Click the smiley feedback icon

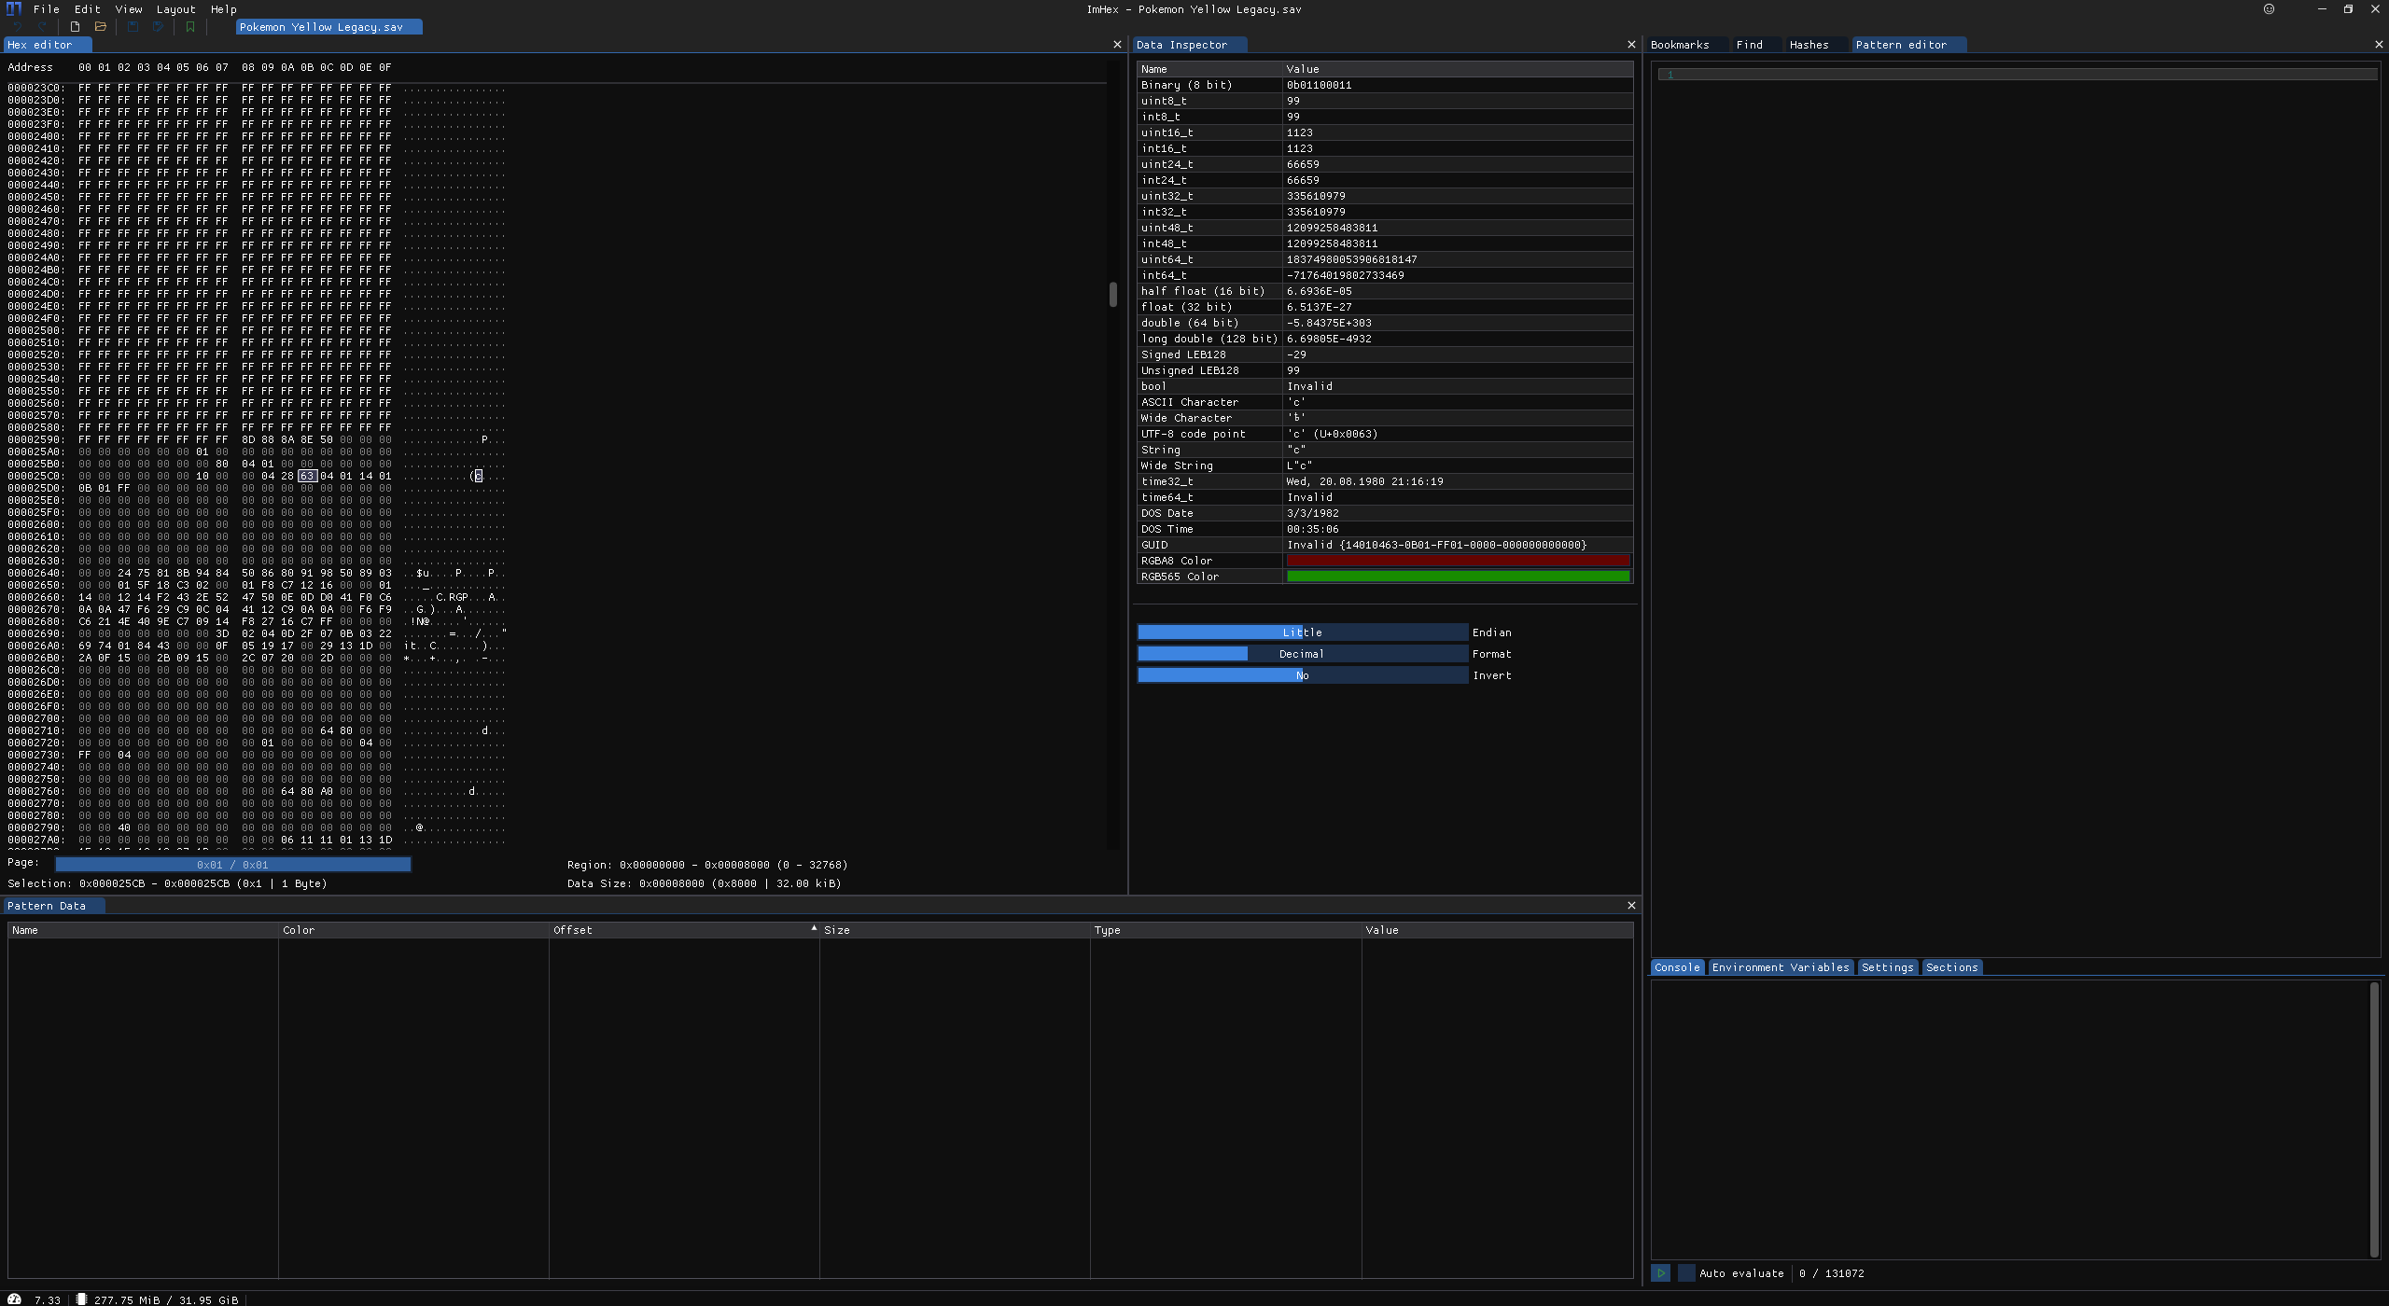pos(2269,9)
